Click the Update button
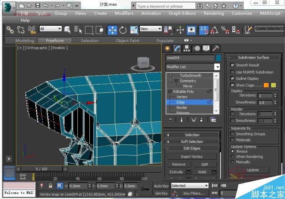 (253, 170)
